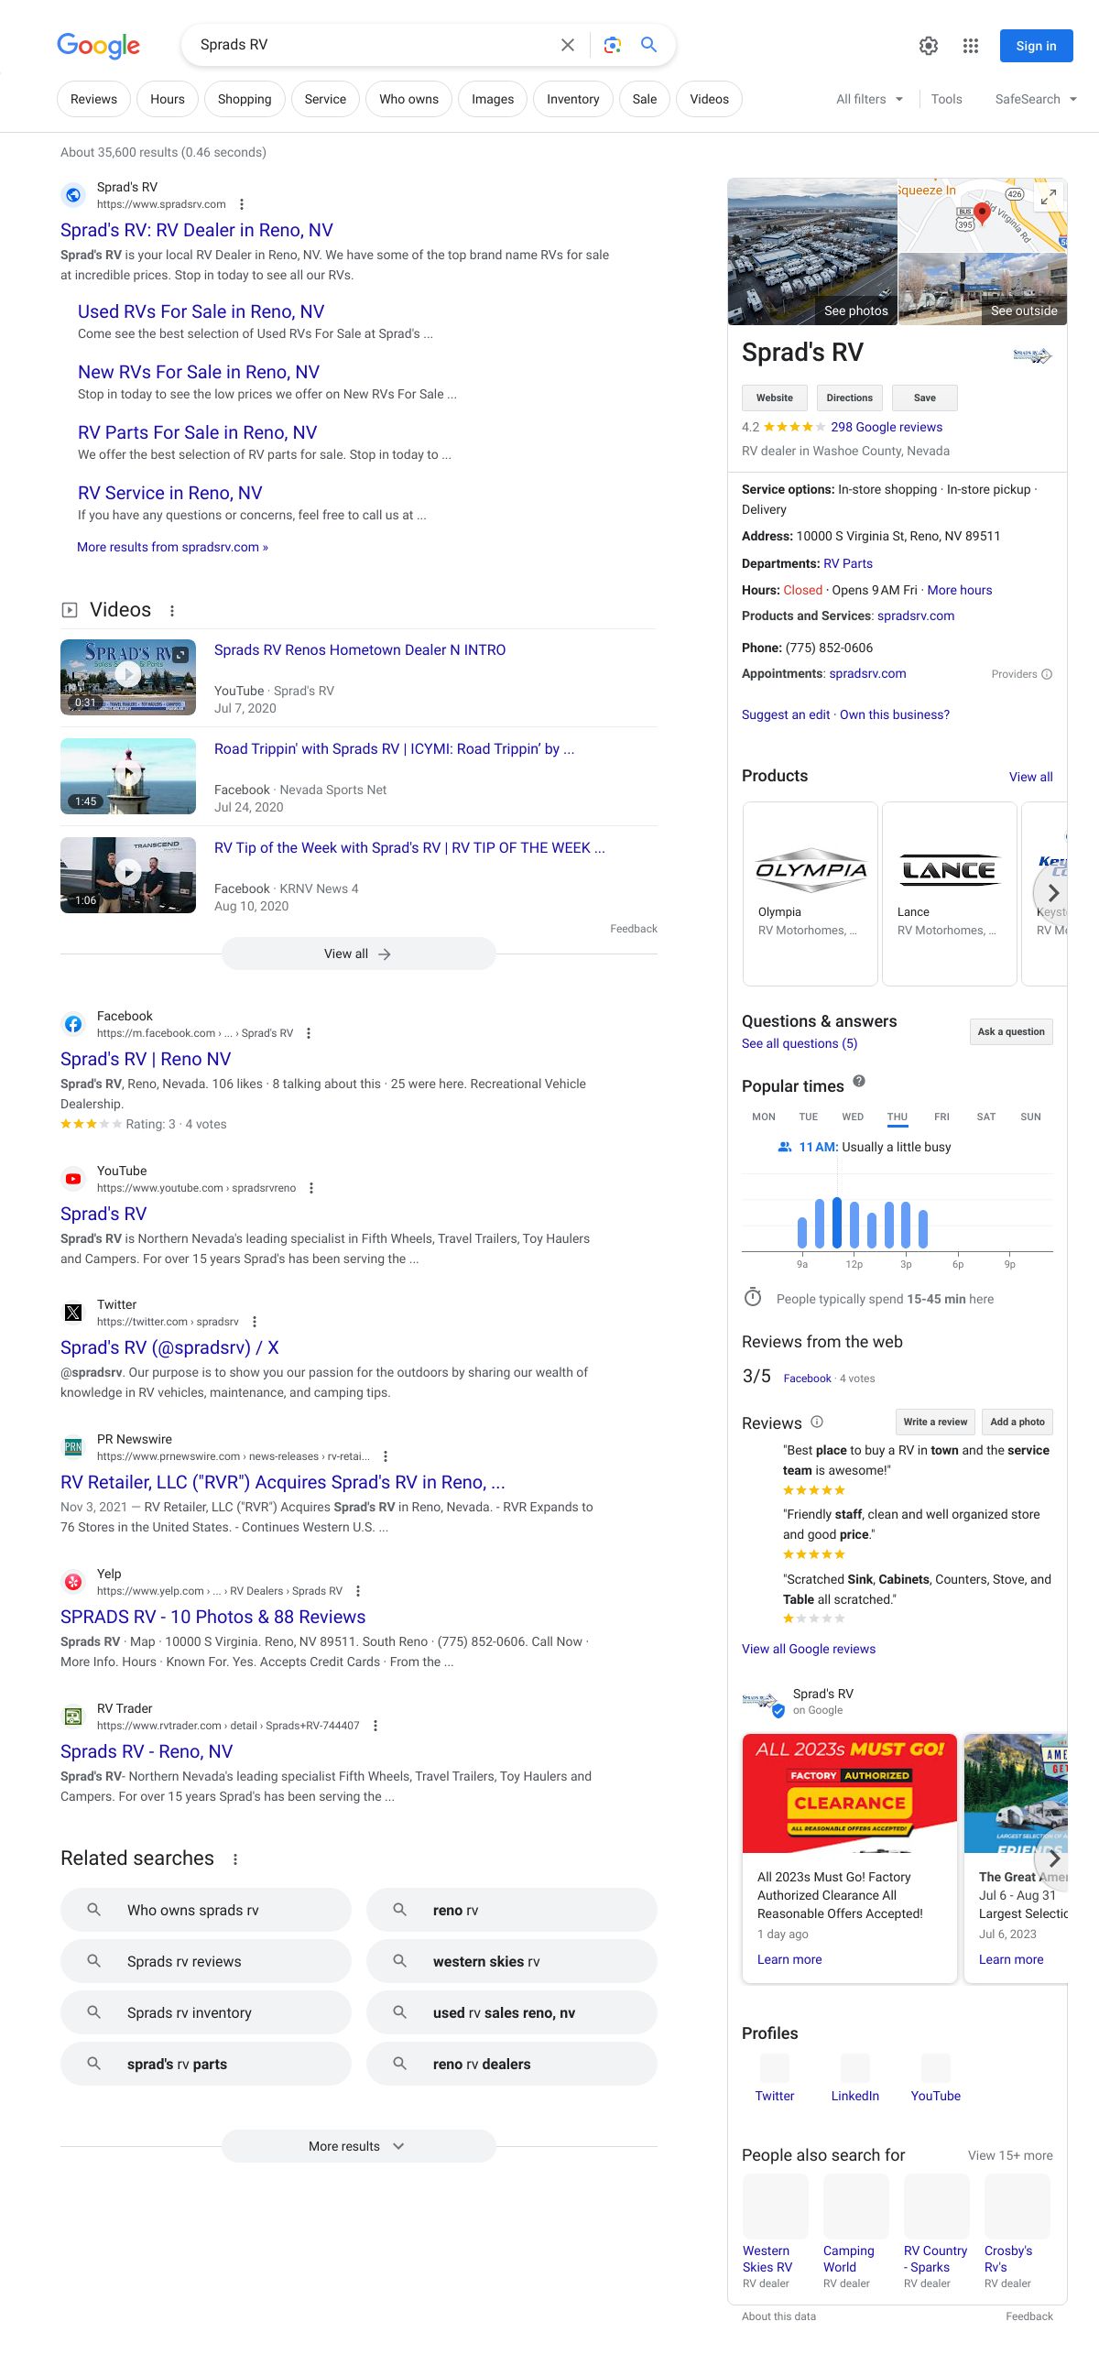Open the Google apps grid
This screenshot has height=2365, width=1099.
971,46
